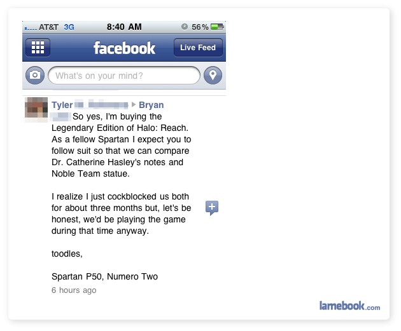This screenshot has height=331, width=401.
Task: Click the "6 hours ago" timestamp
Action: tap(74, 290)
